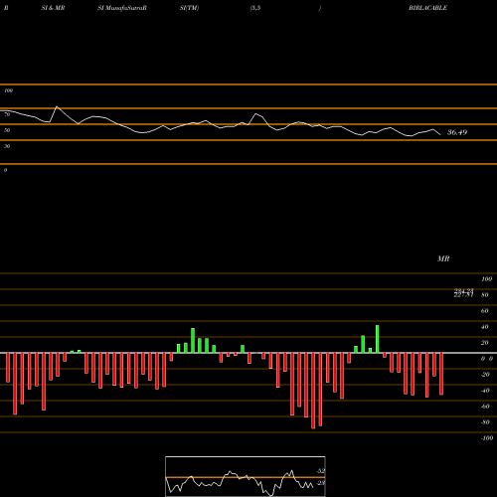Click the 70 level label on the RSI axis

click(7, 114)
